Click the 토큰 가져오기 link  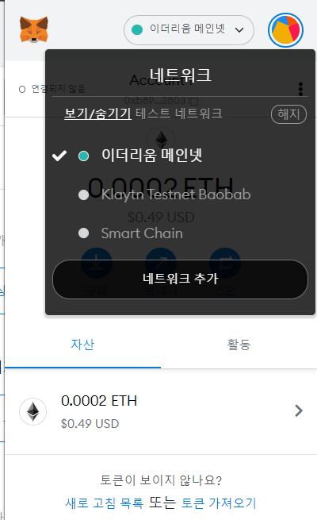[219, 503]
